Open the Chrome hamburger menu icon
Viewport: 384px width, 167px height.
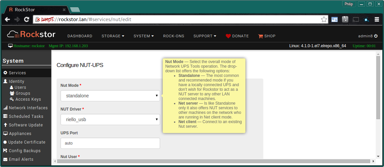click(x=377, y=19)
